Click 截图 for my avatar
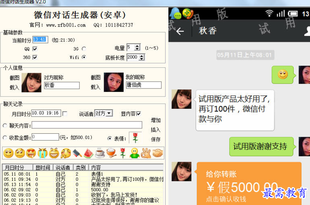This screenshot has width=310, height=205. click(x=96, y=77)
